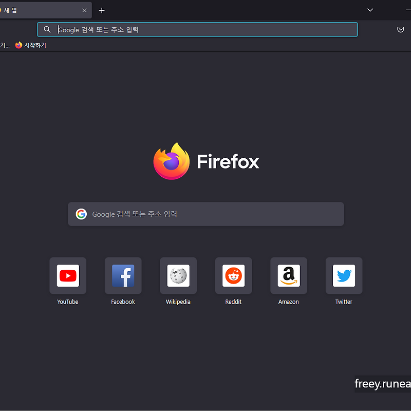The image size is (411, 411).
Task: Click the Wikipedia label text
Action: (x=178, y=302)
